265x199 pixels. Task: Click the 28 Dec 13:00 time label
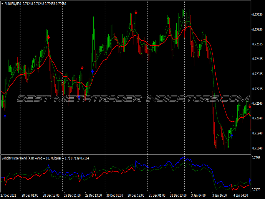(x=51, y=195)
